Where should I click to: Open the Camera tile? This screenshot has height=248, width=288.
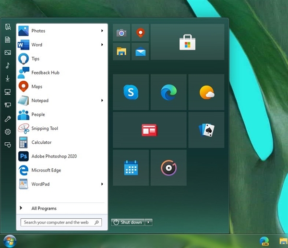[x=121, y=33]
